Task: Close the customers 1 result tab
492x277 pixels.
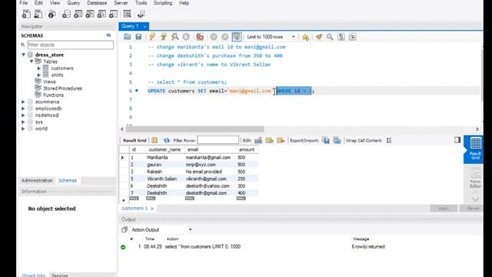Action: pos(152,209)
